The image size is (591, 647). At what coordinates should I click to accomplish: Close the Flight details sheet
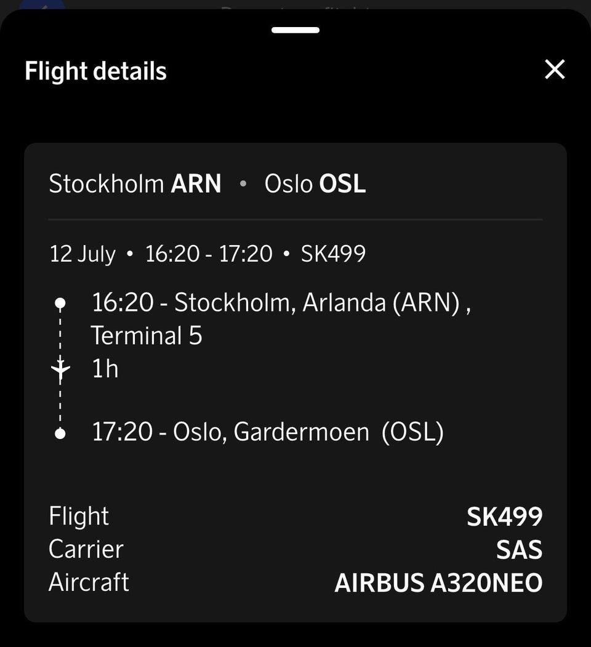[555, 70]
